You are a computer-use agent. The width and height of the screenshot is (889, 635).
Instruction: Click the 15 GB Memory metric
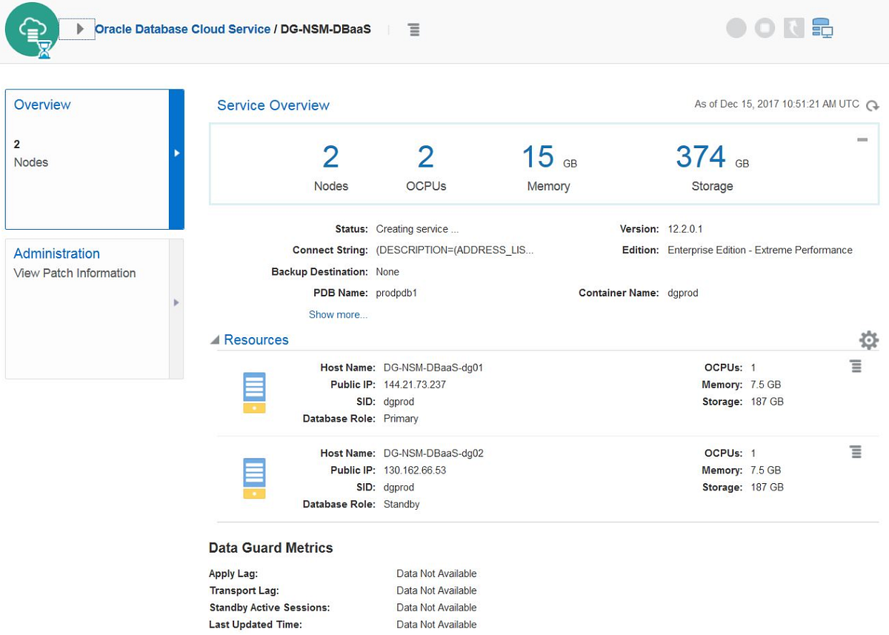point(549,167)
